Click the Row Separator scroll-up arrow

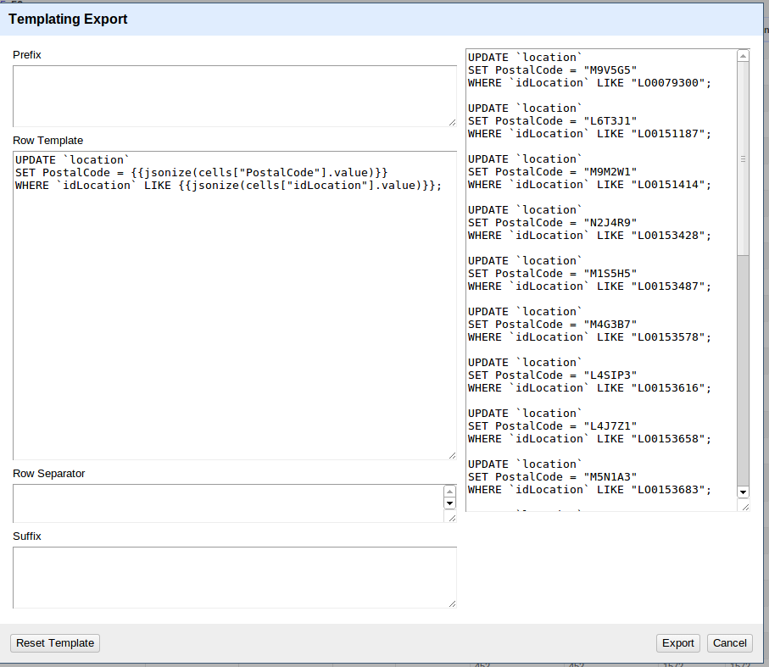tap(450, 492)
